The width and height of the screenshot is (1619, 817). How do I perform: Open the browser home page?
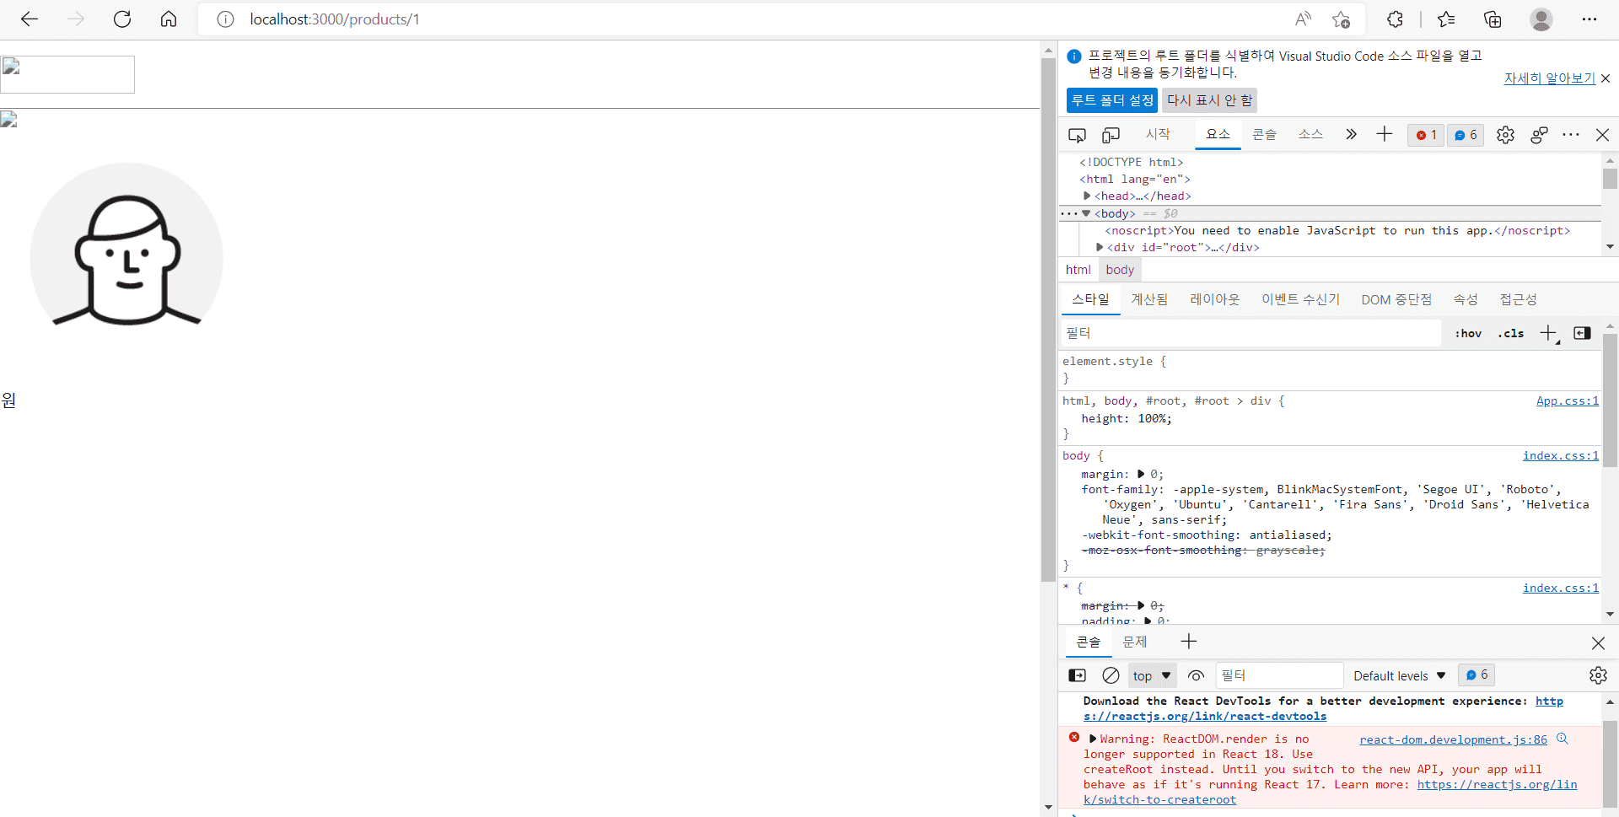[x=169, y=19]
